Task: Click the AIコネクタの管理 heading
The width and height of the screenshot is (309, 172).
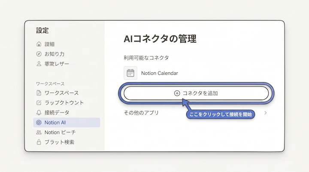Action: pos(160,39)
